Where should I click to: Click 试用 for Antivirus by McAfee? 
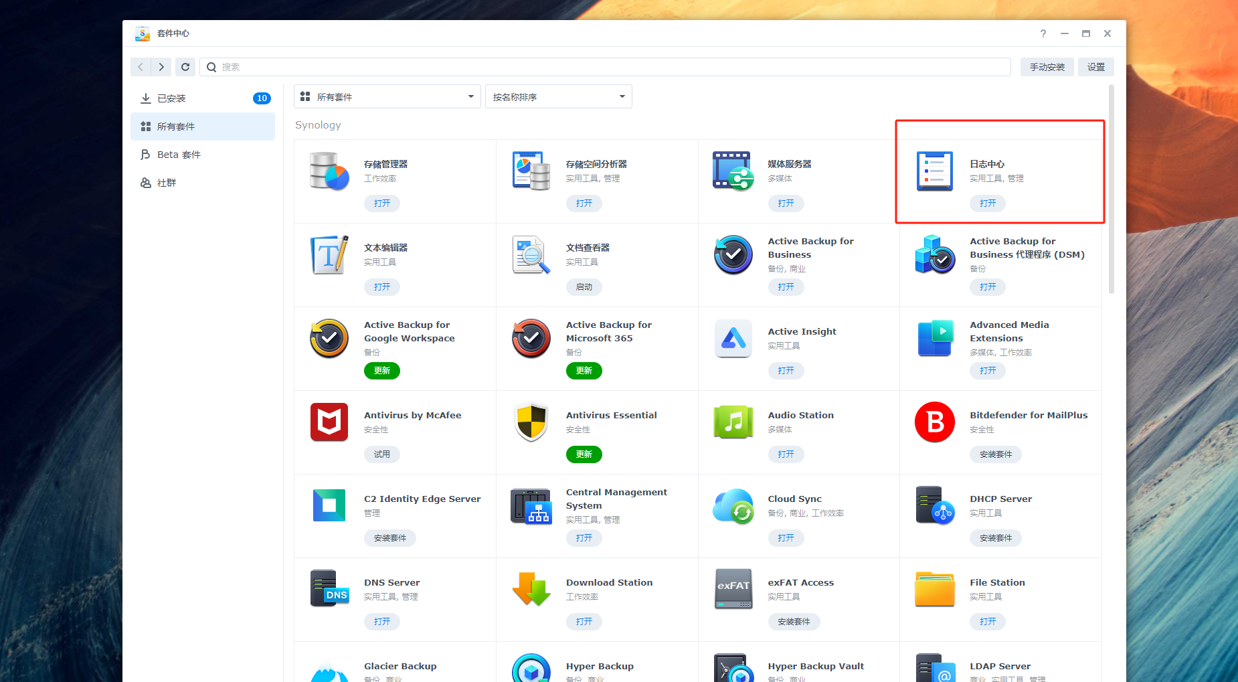(382, 454)
